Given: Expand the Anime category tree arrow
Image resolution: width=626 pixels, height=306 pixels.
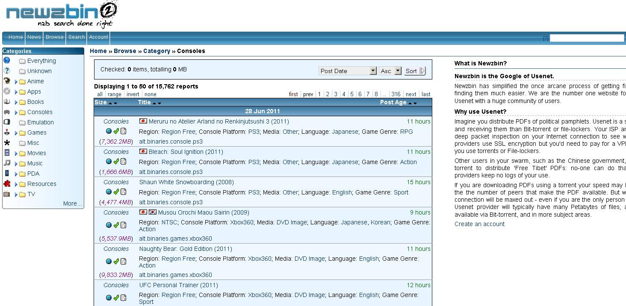Looking at the screenshot, I should [16, 82].
